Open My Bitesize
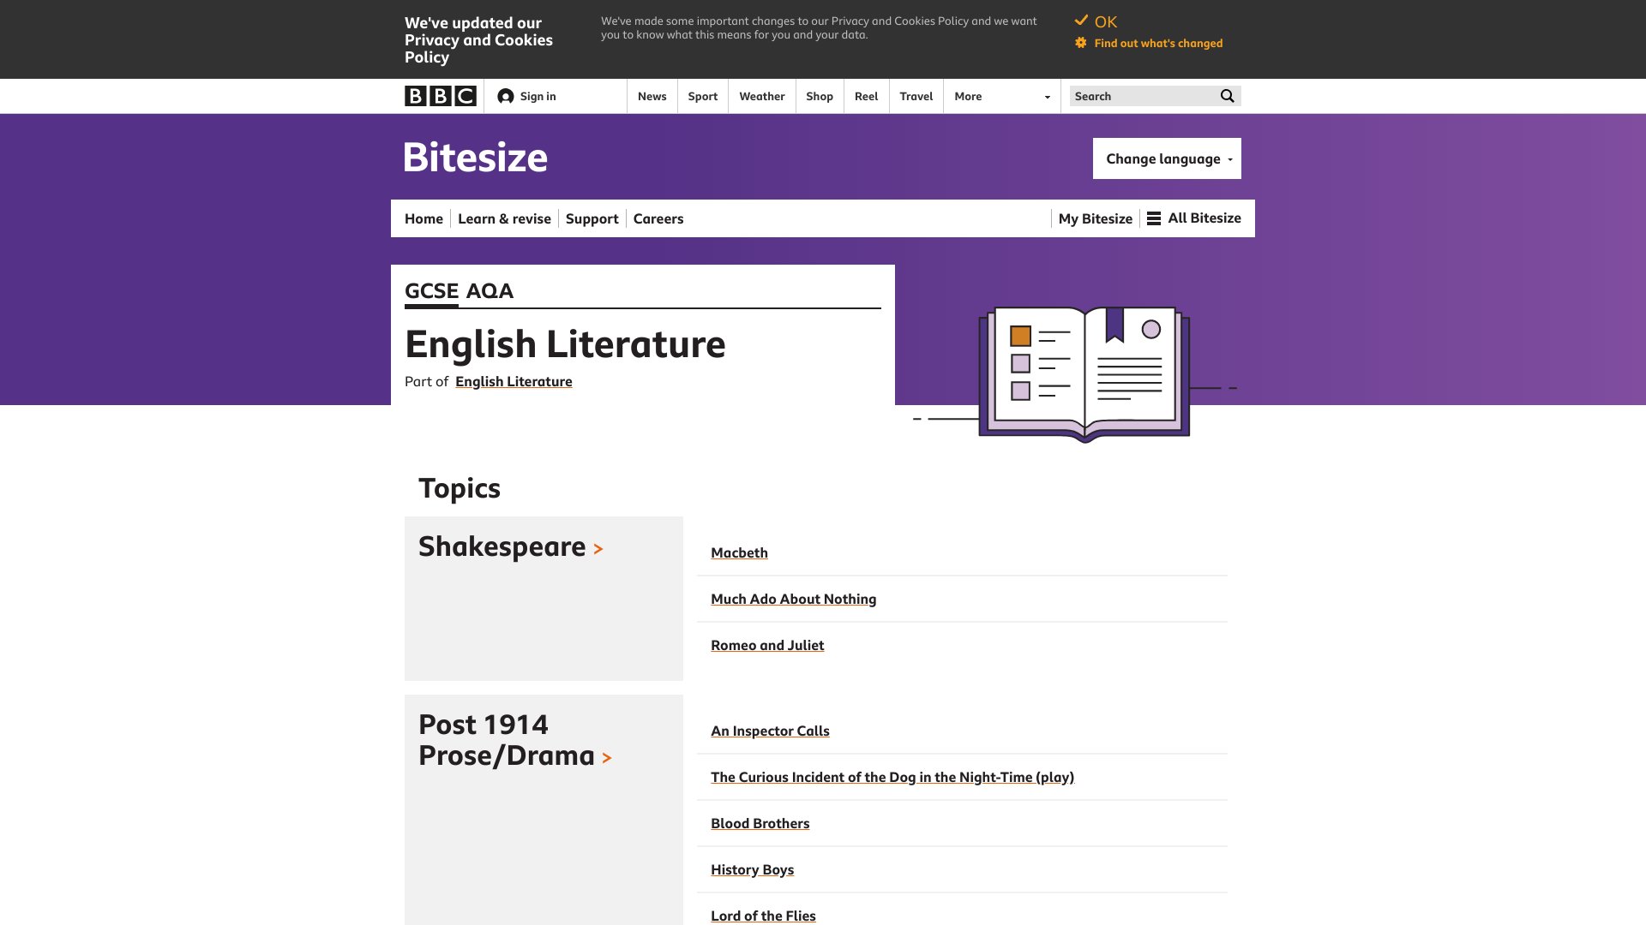The width and height of the screenshot is (1646, 925). (1095, 218)
